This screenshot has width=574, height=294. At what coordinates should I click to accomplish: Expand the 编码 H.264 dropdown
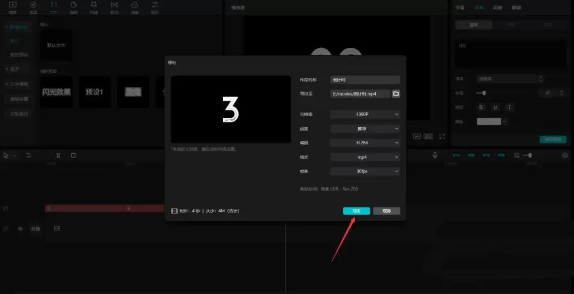click(x=365, y=143)
